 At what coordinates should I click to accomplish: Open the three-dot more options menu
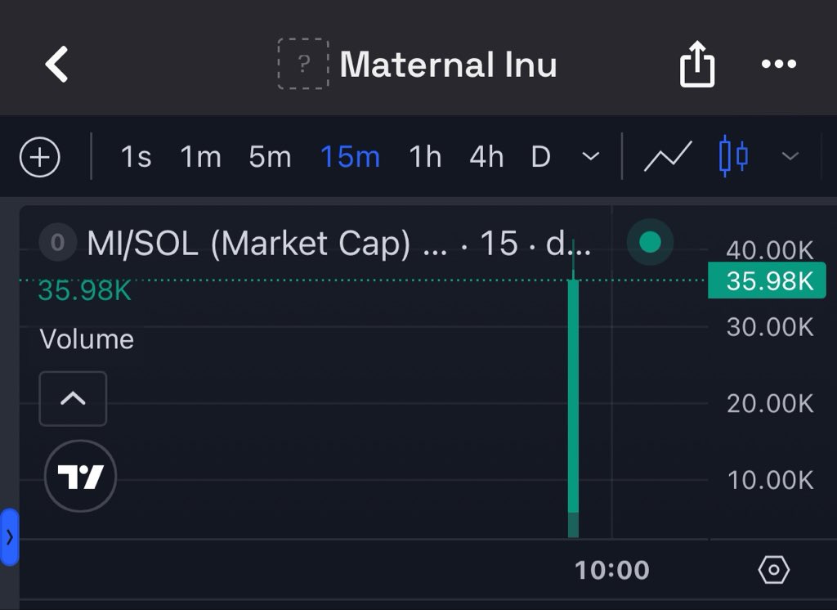779,64
